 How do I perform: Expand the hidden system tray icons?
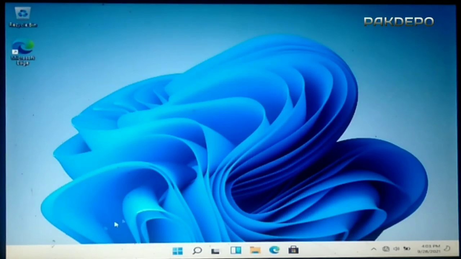373,249
